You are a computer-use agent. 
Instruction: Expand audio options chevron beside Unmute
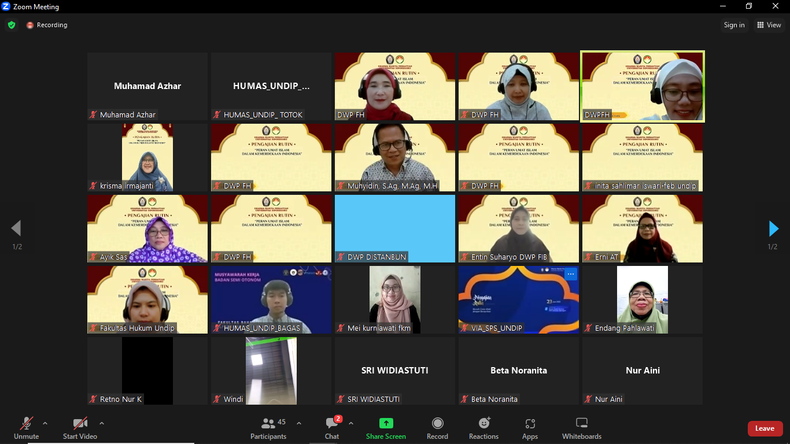(x=45, y=423)
